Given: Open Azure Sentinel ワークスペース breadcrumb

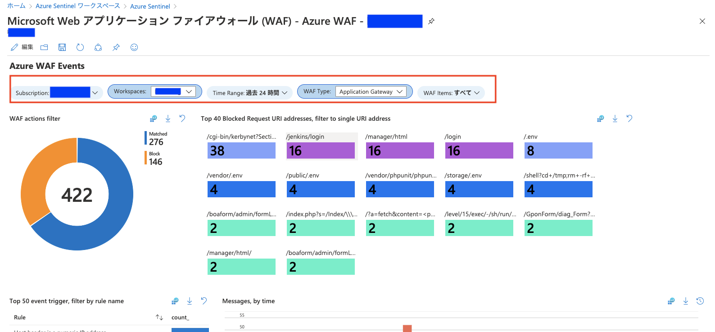Looking at the screenshot, I should pos(78,6).
